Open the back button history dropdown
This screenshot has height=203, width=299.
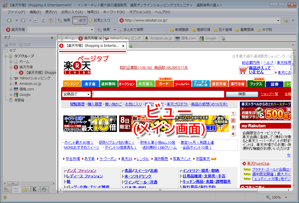coord(17,20)
